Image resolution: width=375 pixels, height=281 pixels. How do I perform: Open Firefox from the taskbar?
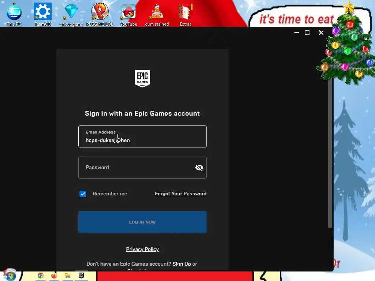click(54, 276)
